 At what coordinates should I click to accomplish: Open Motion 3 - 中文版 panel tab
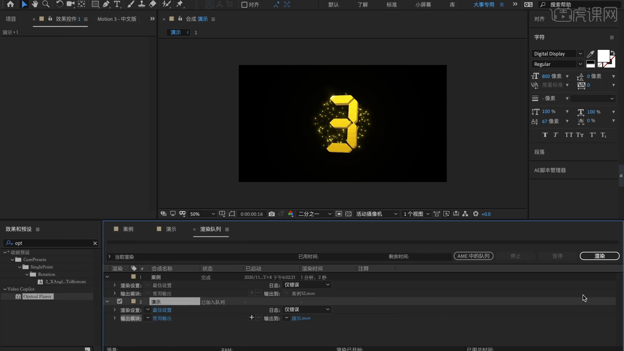117,19
